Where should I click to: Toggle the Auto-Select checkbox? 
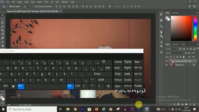click(x=11, y=6)
